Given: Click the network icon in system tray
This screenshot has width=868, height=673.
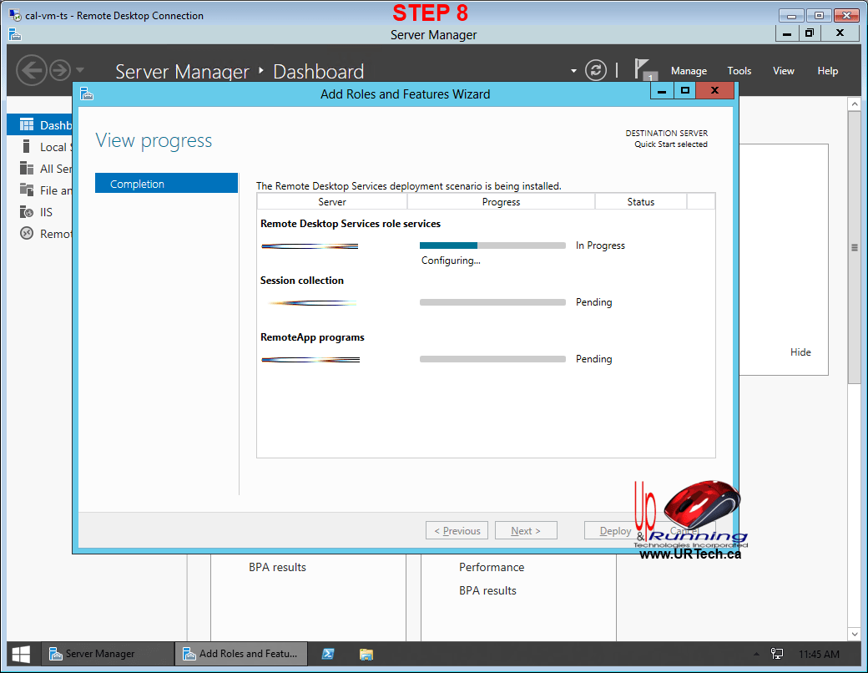Looking at the screenshot, I should point(777,654).
